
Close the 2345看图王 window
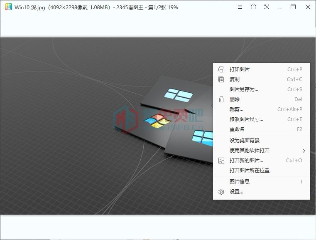click(x=308, y=7)
